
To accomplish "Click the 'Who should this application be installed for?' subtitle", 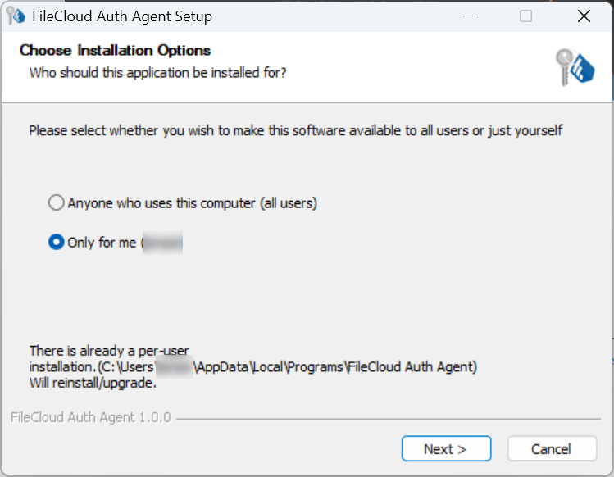I will 157,73.
